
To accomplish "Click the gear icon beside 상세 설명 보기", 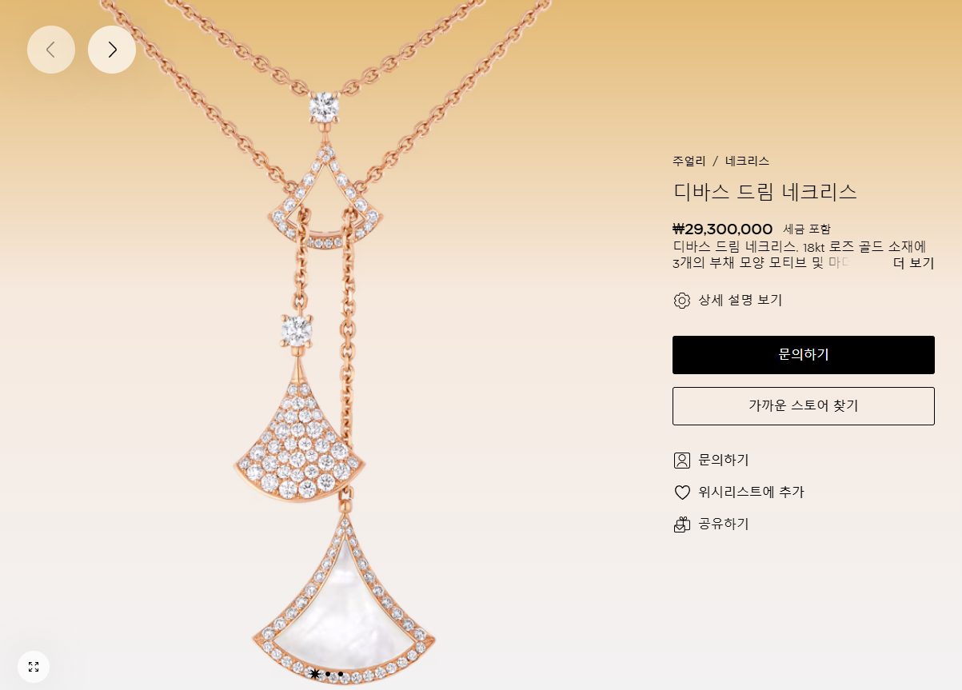I will tap(682, 301).
